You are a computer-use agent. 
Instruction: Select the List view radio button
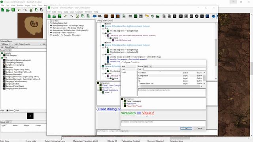click(x=15, y=110)
